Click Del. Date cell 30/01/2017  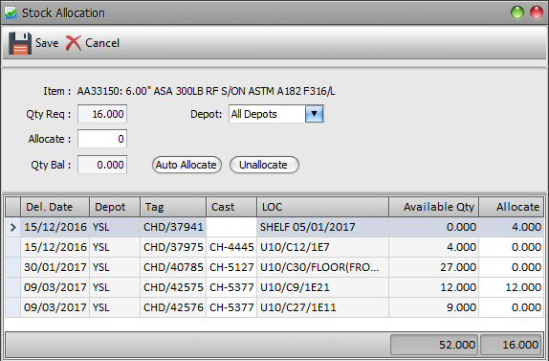pos(55,267)
